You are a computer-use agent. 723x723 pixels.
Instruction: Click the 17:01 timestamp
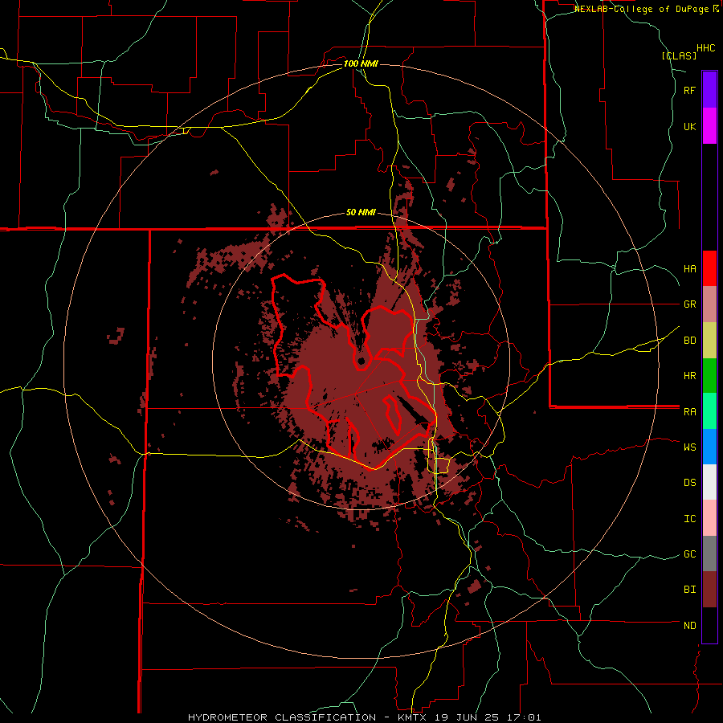pyautogui.click(x=525, y=717)
